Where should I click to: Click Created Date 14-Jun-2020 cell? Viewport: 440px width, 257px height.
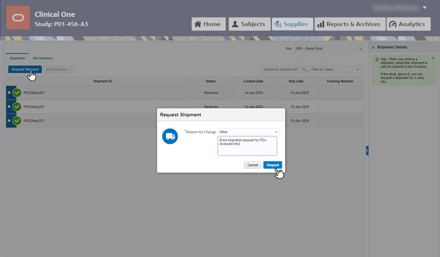click(x=254, y=93)
